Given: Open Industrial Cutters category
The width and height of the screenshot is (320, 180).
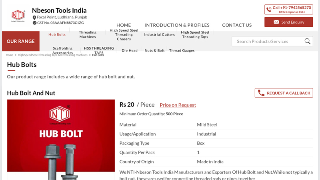Looking at the screenshot, I should click(x=159, y=34).
